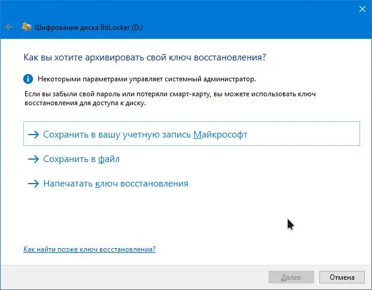Choose Сохранить в вашу учетную запись Майкрософт
Image resolution: width=372 pixels, height=290 pixels.
(191, 134)
